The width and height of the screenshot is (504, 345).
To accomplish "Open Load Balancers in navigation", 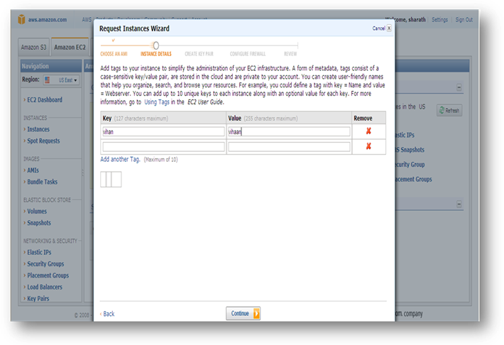I will [45, 287].
